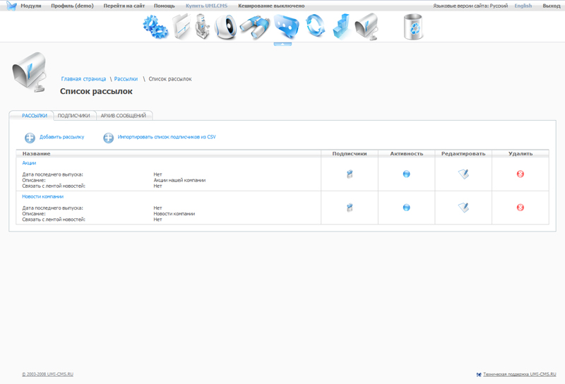Open the gears configuration module icon

pos(155,27)
